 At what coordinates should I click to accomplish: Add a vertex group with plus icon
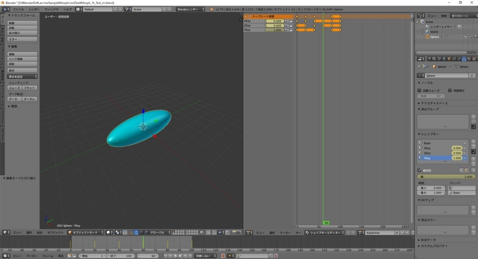473,117
